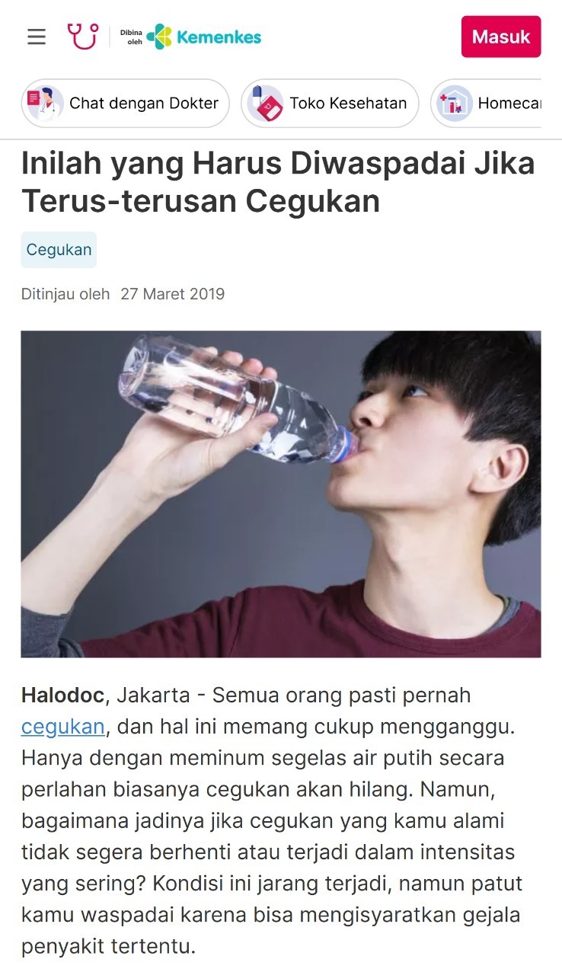This screenshot has width=562, height=972.
Task: Follow the blue cegukan hyperlink
Action: [x=63, y=727]
